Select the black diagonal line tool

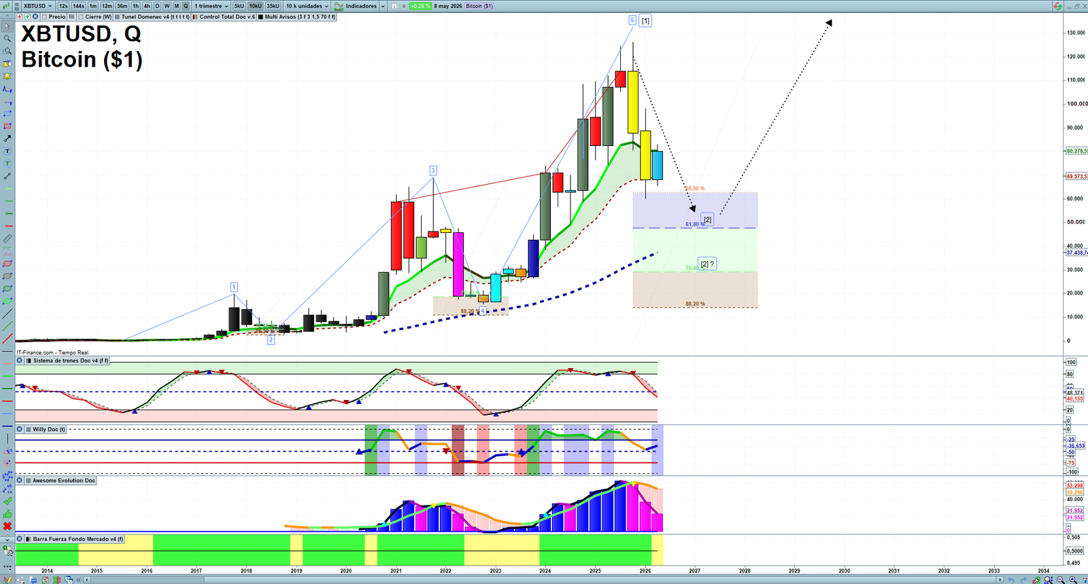click(x=7, y=314)
